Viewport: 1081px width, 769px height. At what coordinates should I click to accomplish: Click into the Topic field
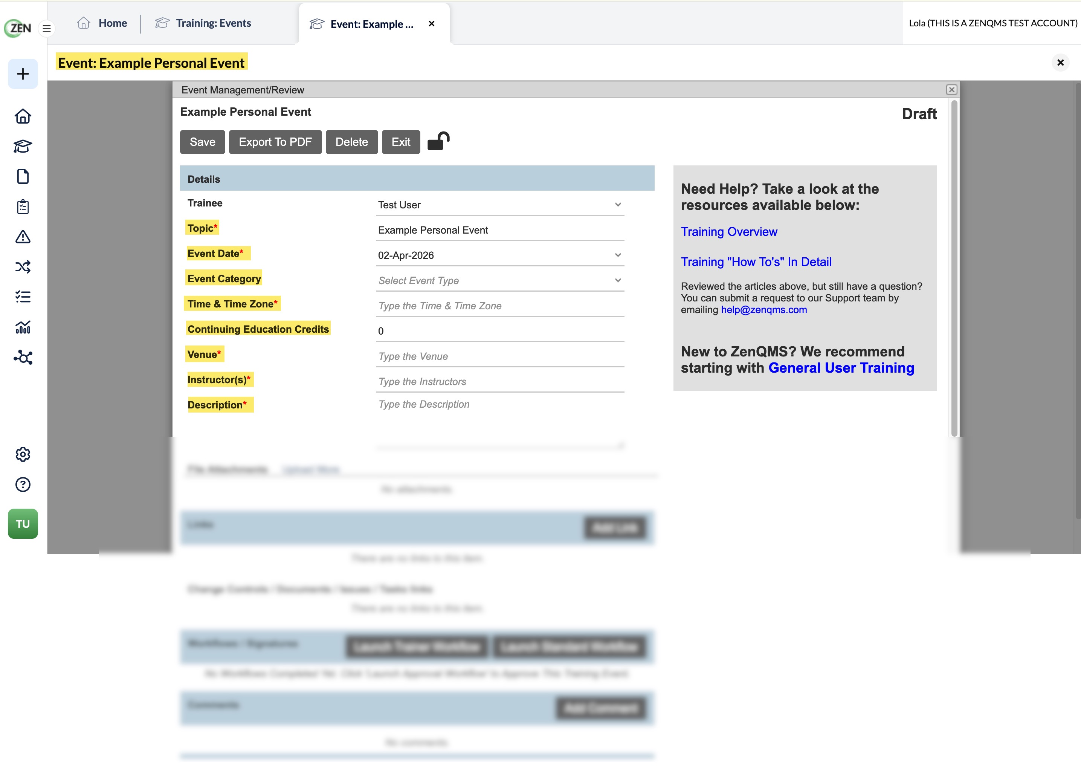(500, 230)
